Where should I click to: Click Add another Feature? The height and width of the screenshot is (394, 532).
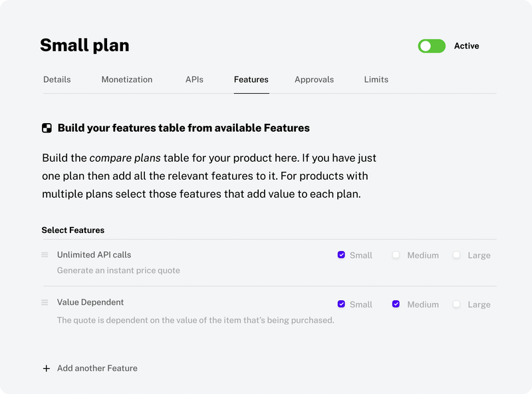coord(98,368)
